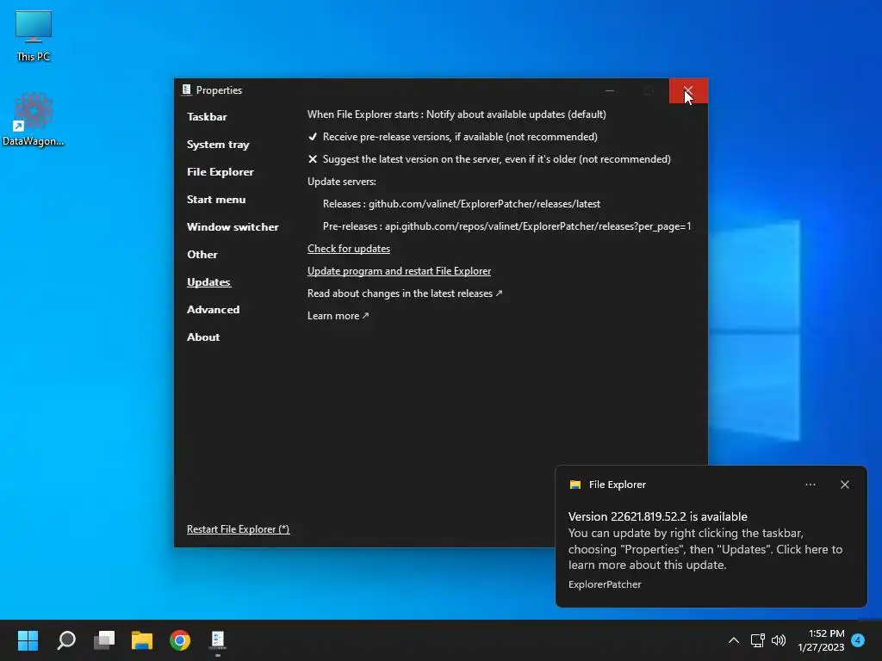Activate the Properties app taskbar icon
This screenshot has height=661, width=882.
218,640
